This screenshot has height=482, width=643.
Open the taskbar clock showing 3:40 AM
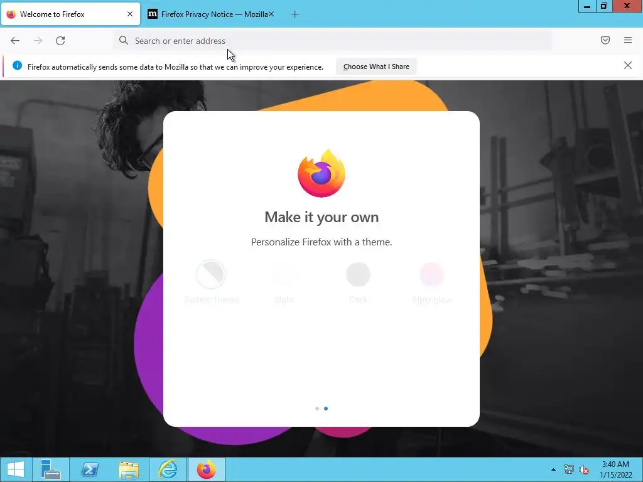tap(615, 469)
